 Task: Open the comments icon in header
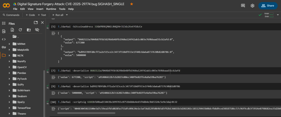(243, 5)
